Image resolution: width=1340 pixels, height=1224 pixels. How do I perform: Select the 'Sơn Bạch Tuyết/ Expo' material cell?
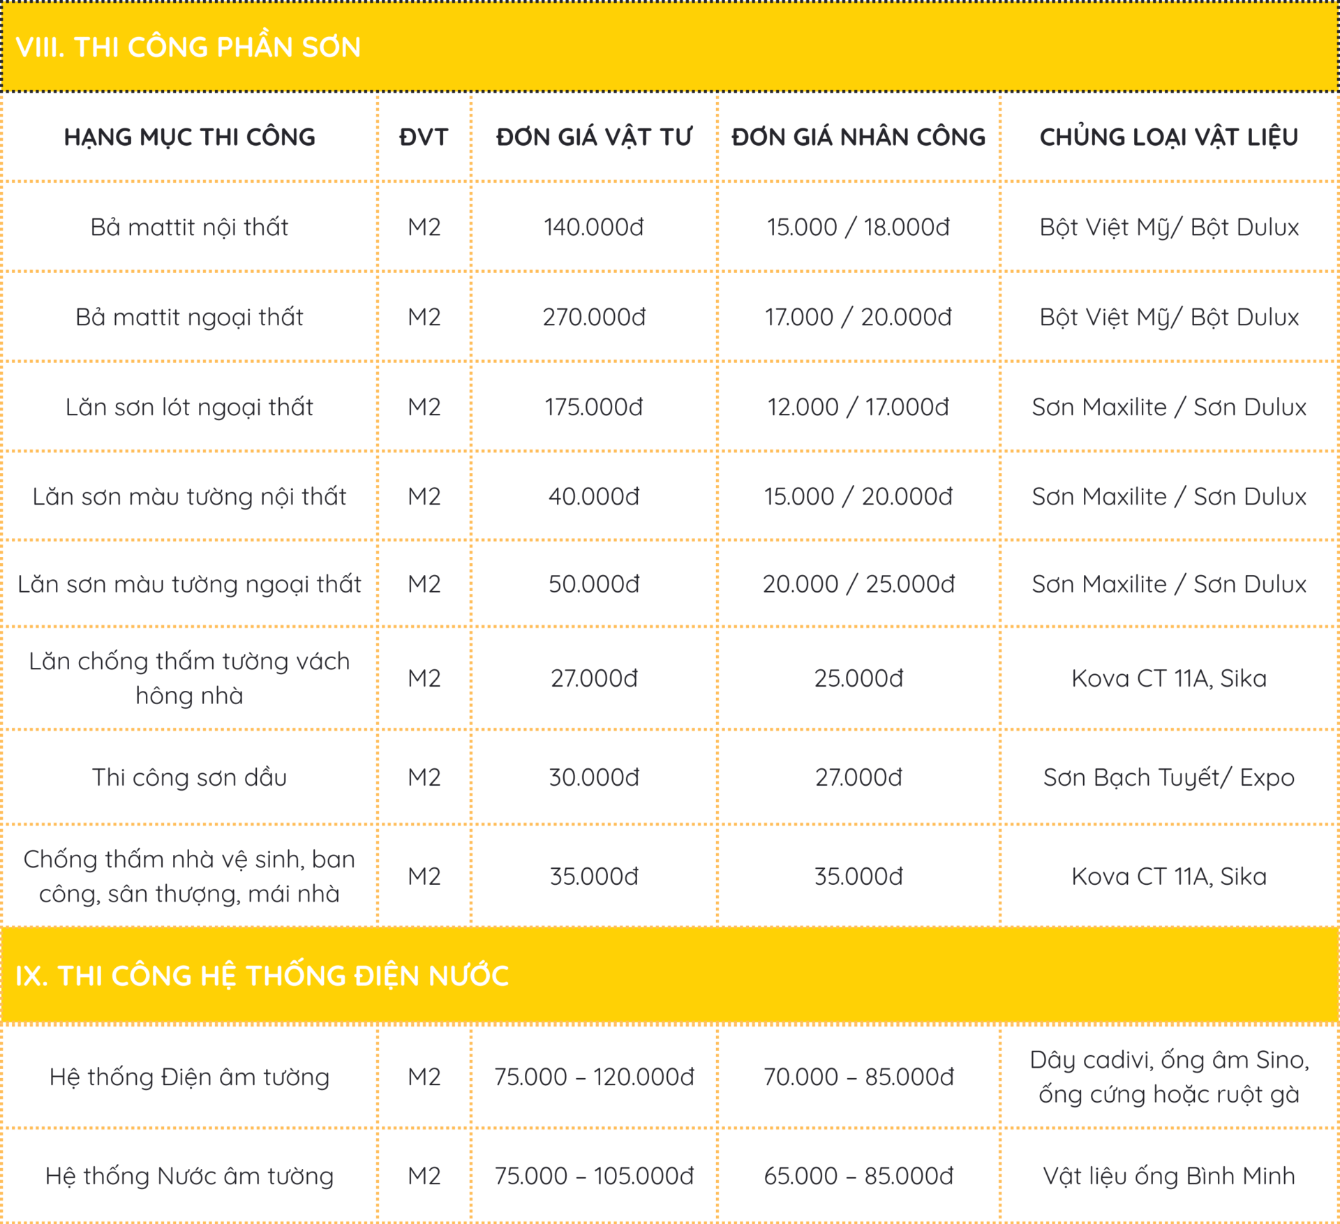1169,777
